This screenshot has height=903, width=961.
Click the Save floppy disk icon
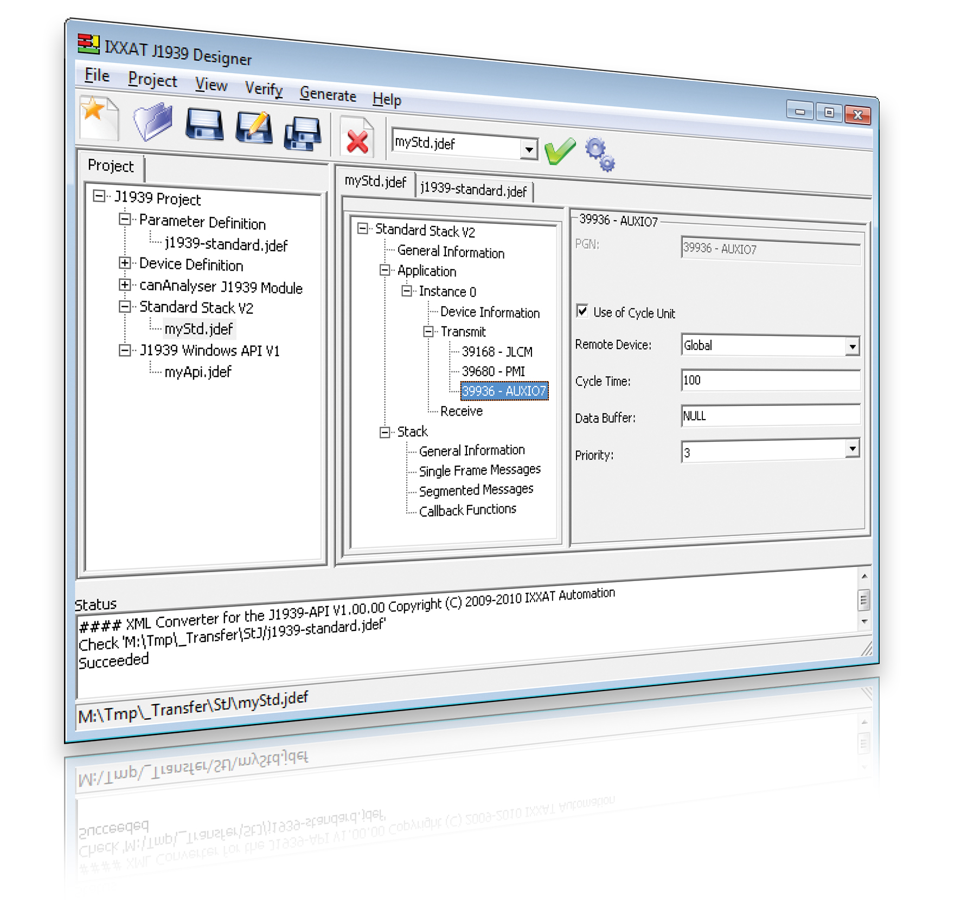coord(204,125)
